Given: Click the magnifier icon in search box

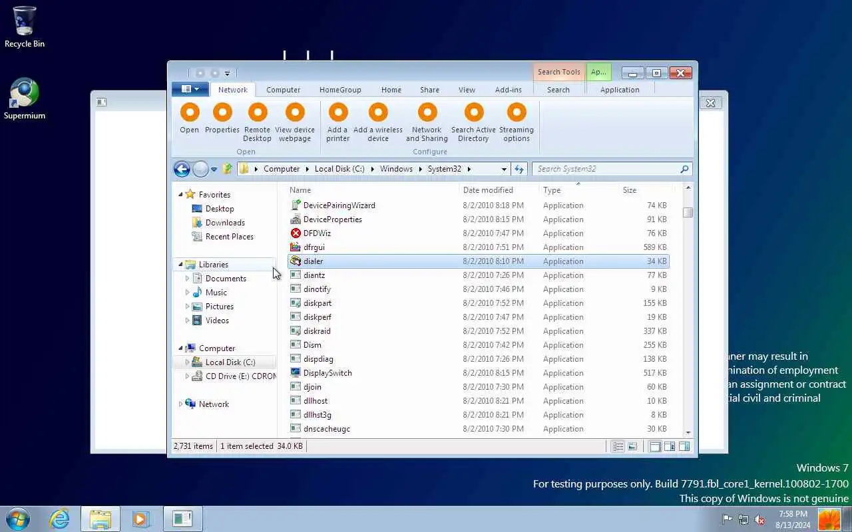Looking at the screenshot, I should [x=684, y=169].
